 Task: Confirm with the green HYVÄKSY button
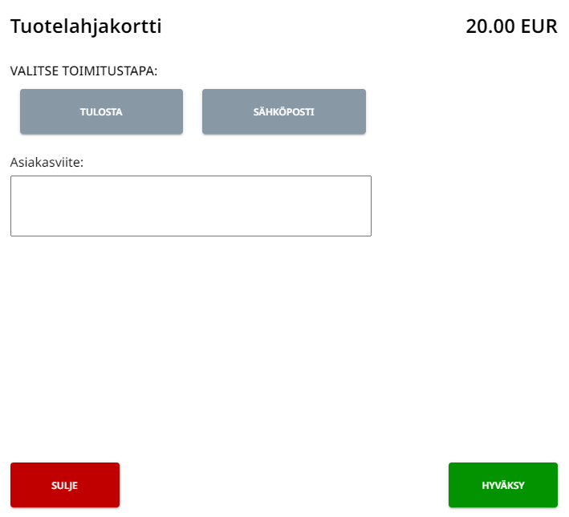502,485
